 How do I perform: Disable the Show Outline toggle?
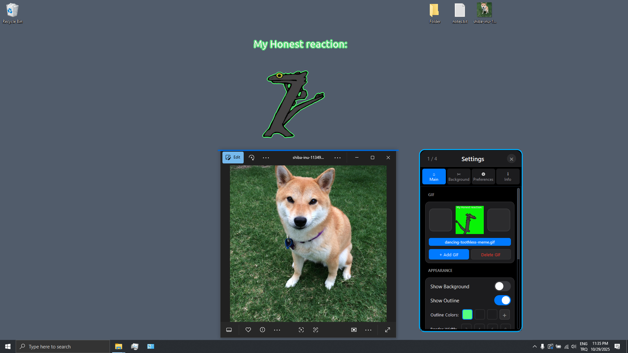coord(502,300)
